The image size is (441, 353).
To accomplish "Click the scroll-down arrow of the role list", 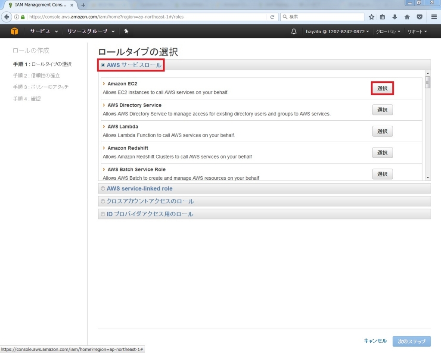I will coord(428,178).
